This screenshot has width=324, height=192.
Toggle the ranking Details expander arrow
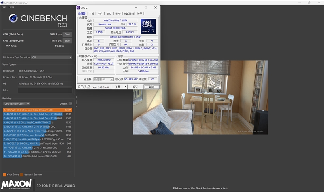pos(70,104)
